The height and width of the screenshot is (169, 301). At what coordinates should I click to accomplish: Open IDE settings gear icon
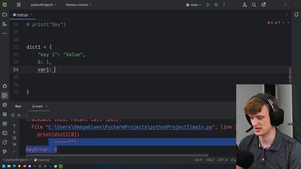coord(263,5)
